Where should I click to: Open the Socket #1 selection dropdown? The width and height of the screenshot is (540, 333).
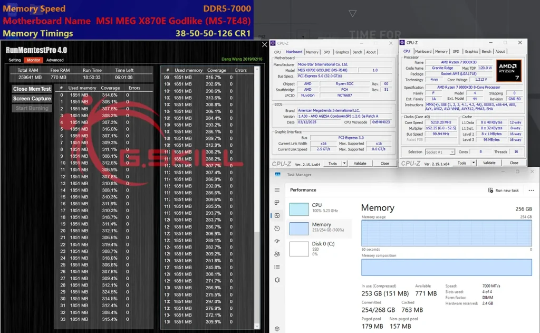click(x=439, y=152)
